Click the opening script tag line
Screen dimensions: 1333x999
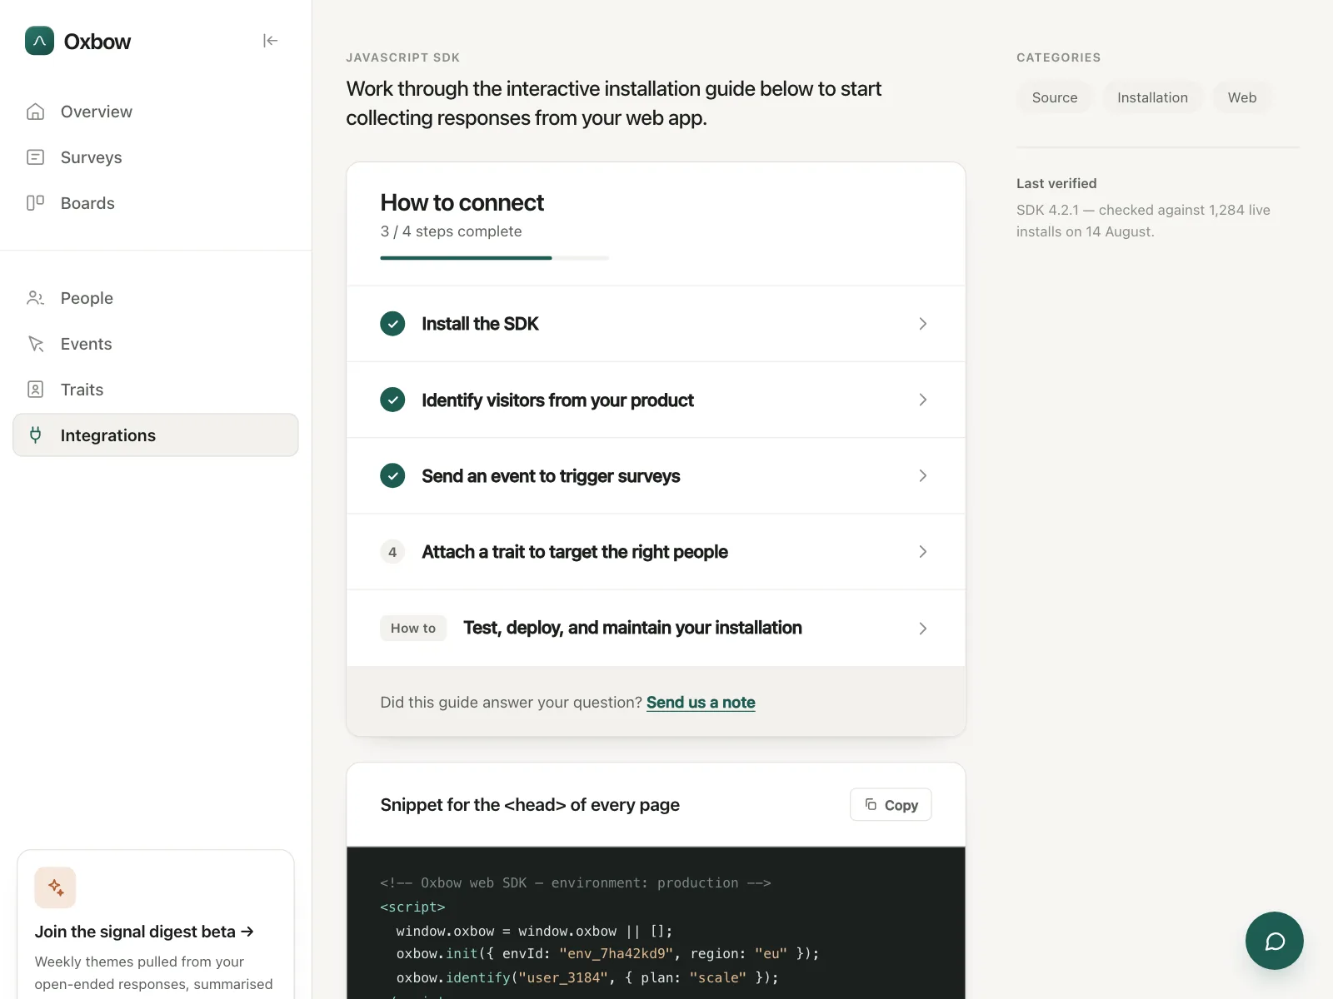point(412,907)
